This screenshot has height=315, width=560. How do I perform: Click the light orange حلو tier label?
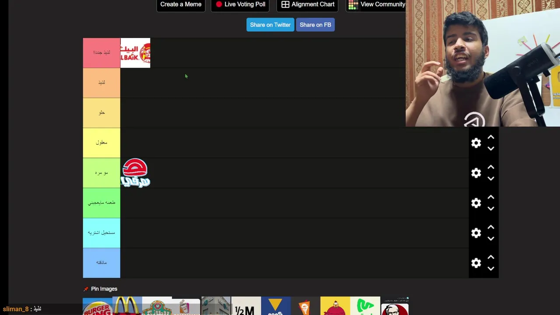pyautogui.click(x=101, y=113)
